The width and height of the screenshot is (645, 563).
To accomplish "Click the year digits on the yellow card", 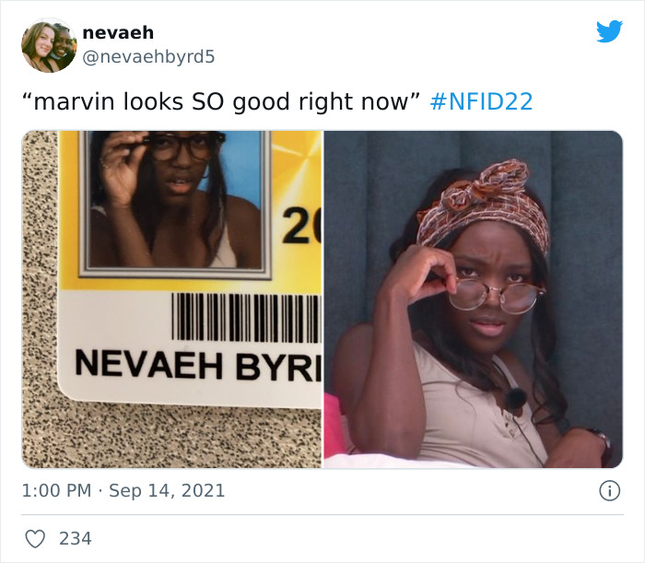I will 301,226.
